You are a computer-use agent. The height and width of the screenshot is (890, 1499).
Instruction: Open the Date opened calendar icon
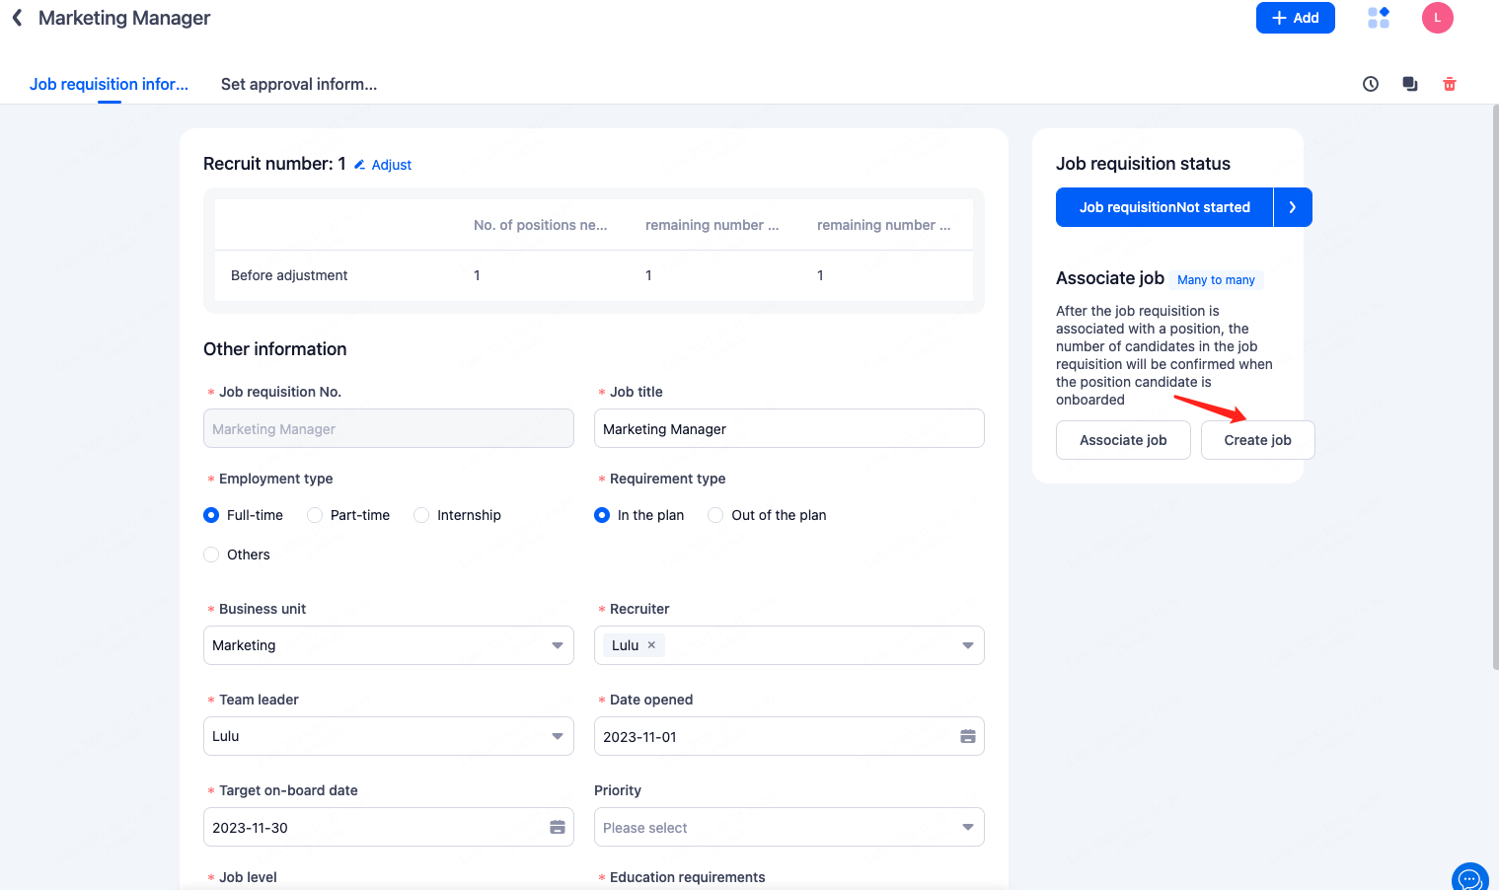[x=967, y=737]
